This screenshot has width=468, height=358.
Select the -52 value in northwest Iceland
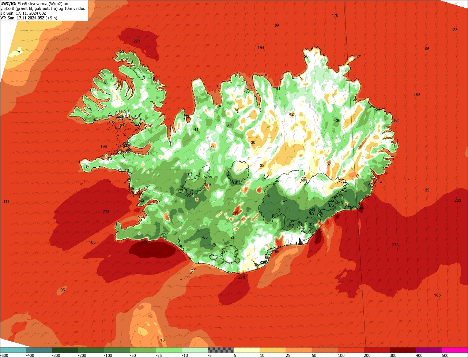(229, 126)
